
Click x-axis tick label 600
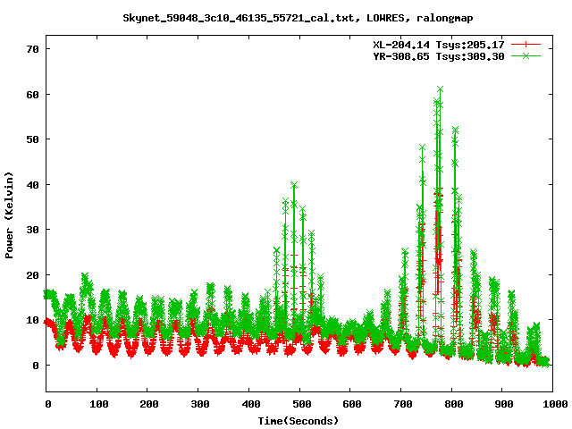(352, 404)
